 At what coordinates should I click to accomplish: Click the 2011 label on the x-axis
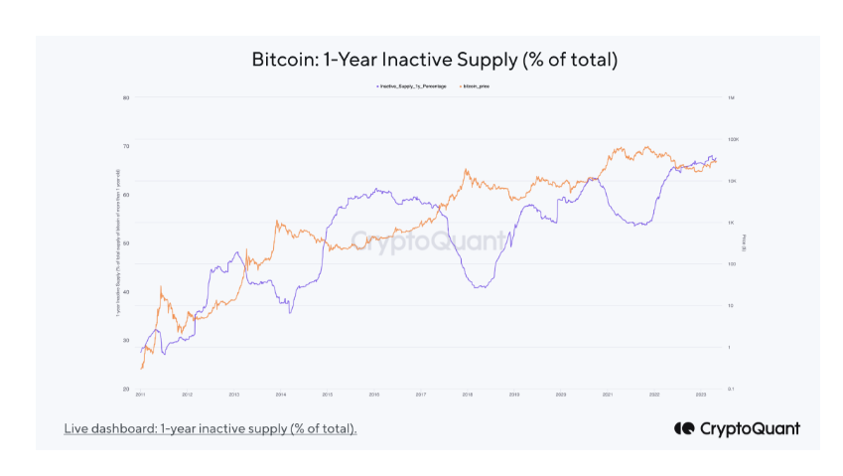pyautogui.click(x=140, y=395)
